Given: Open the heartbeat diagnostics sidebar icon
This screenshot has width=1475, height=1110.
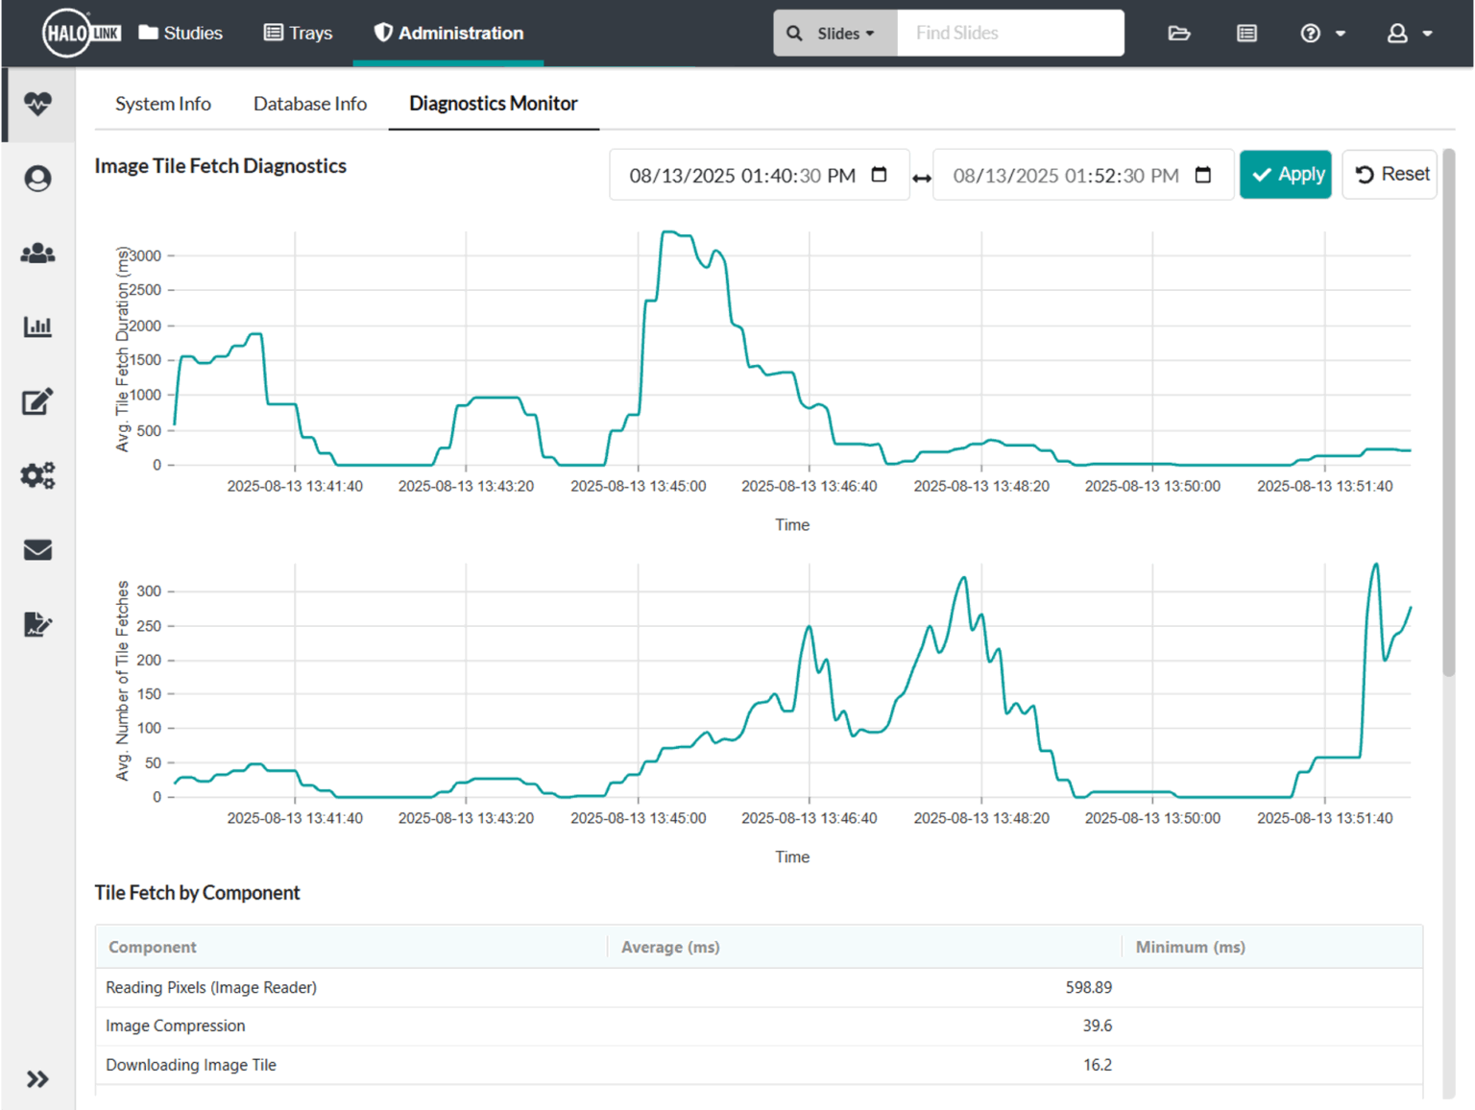Looking at the screenshot, I should [x=37, y=104].
